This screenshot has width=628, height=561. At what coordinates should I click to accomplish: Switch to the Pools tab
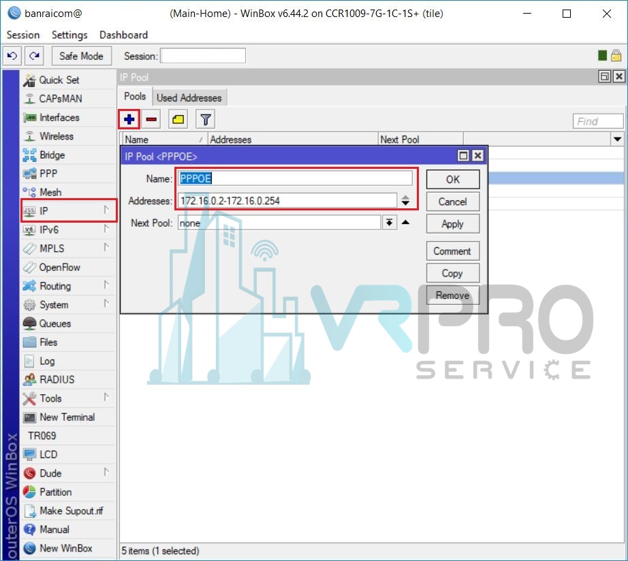pyautogui.click(x=135, y=97)
